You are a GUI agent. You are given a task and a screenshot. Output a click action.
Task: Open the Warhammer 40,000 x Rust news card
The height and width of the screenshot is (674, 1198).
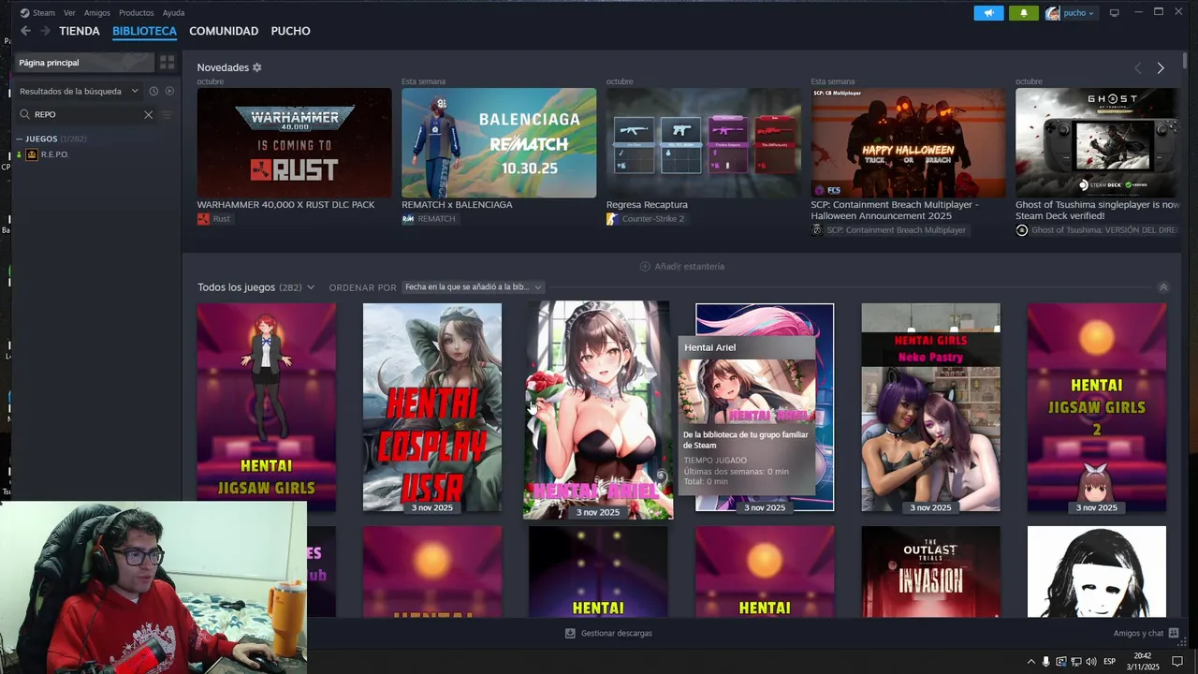coord(294,142)
